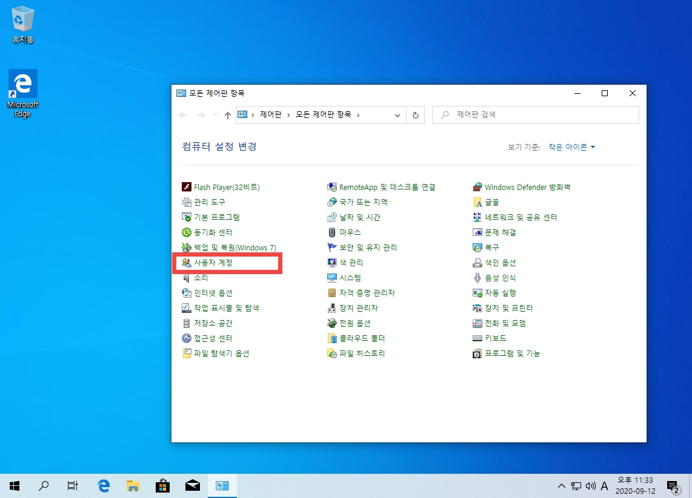The width and height of the screenshot is (692, 498).
Task: Open 사용자 계정 (User Accounts)
Action: pos(214,263)
